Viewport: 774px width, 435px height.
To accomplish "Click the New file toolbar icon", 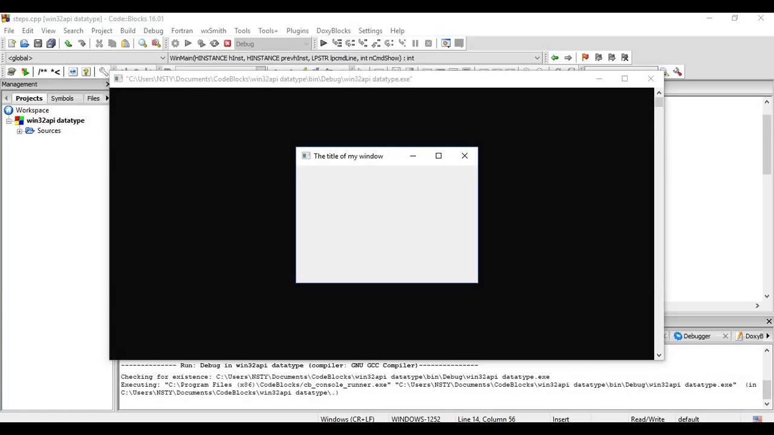I will pyautogui.click(x=11, y=43).
